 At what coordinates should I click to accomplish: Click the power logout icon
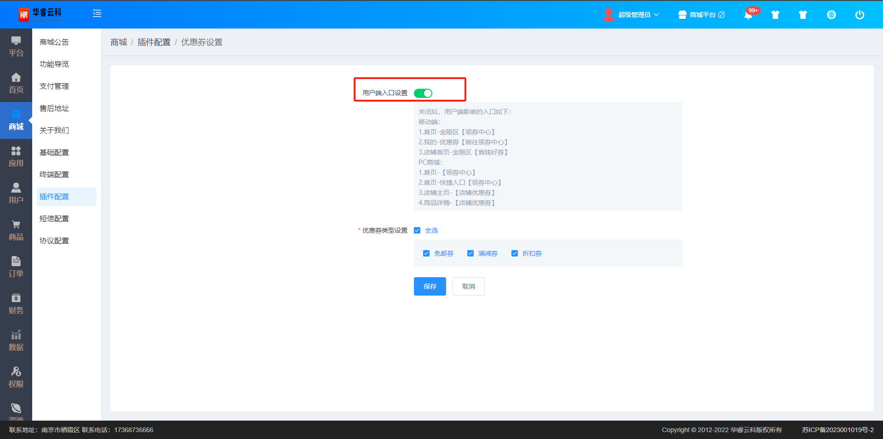(x=859, y=15)
